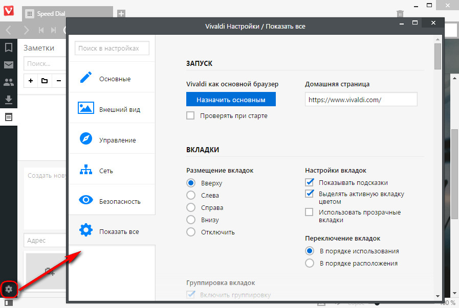Click the browser page scrollbar thumb behind settings

tap(454, 174)
